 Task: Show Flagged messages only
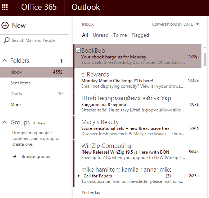click(x=140, y=35)
